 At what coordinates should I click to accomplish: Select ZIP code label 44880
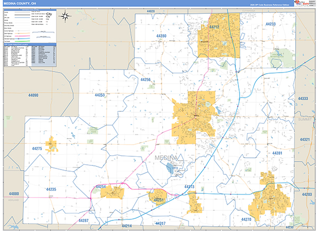tap(14, 194)
